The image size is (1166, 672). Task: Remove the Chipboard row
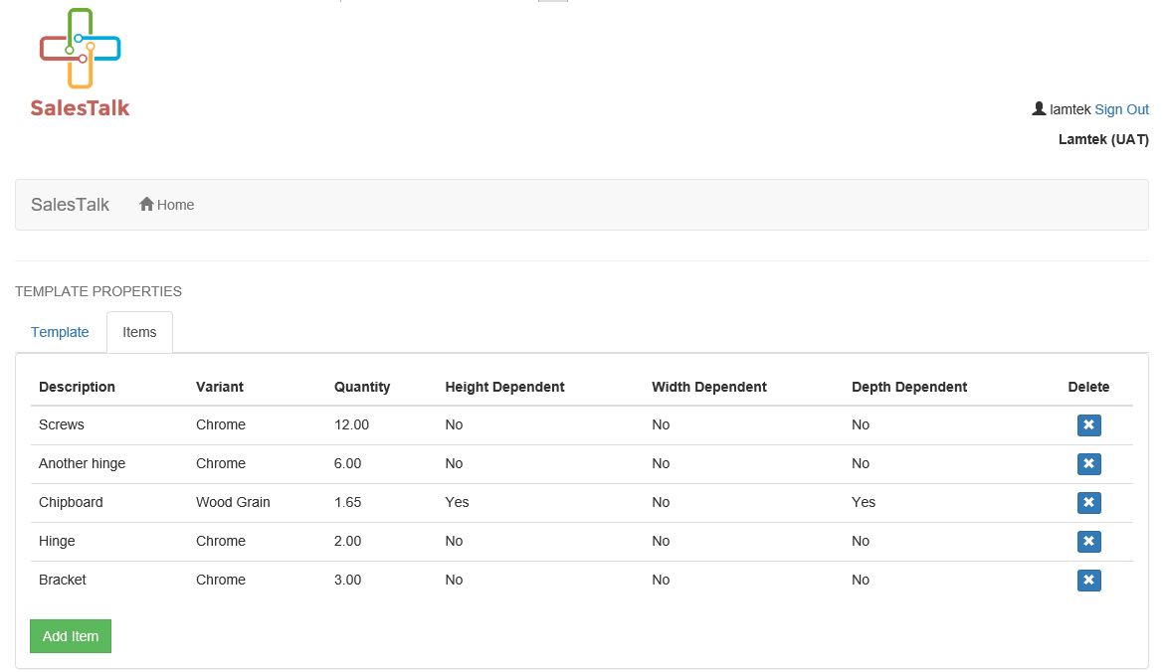pos(1088,503)
